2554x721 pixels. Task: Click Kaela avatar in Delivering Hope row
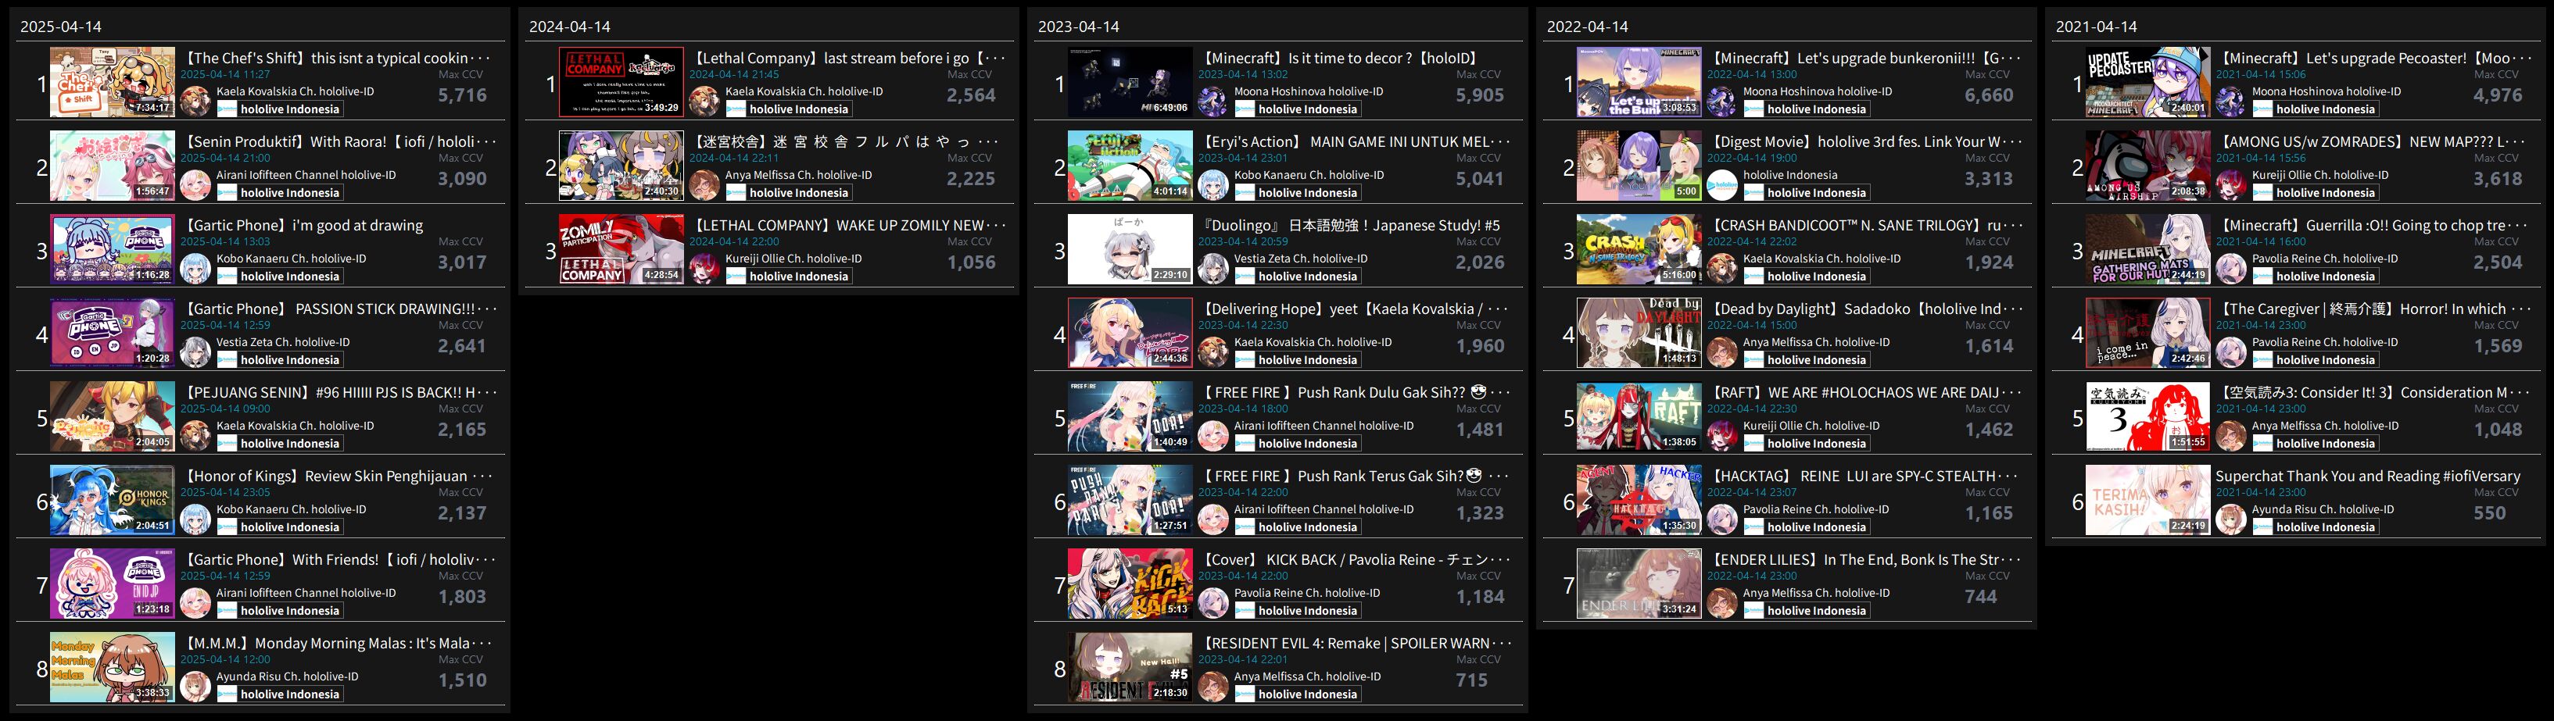(1213, 352)
